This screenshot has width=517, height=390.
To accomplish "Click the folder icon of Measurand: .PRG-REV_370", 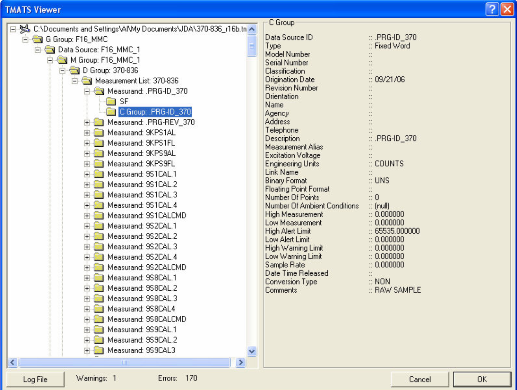I will coord(99,122).
